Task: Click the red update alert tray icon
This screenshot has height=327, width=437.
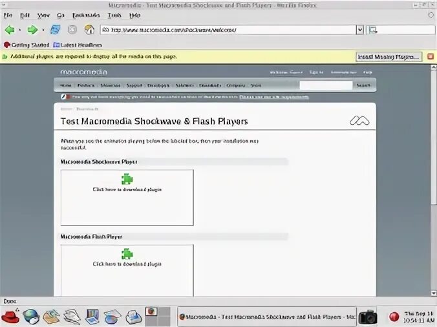Action: (394, 317)
